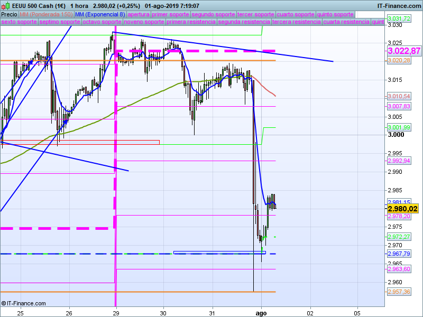Screen dimensions: 423x317
Task: Choose the tercer soporte label
Action: (x=256, y=15)
